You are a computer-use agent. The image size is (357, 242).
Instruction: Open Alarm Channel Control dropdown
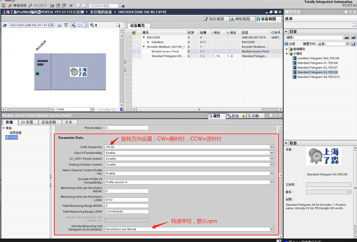tap(272, 173)
